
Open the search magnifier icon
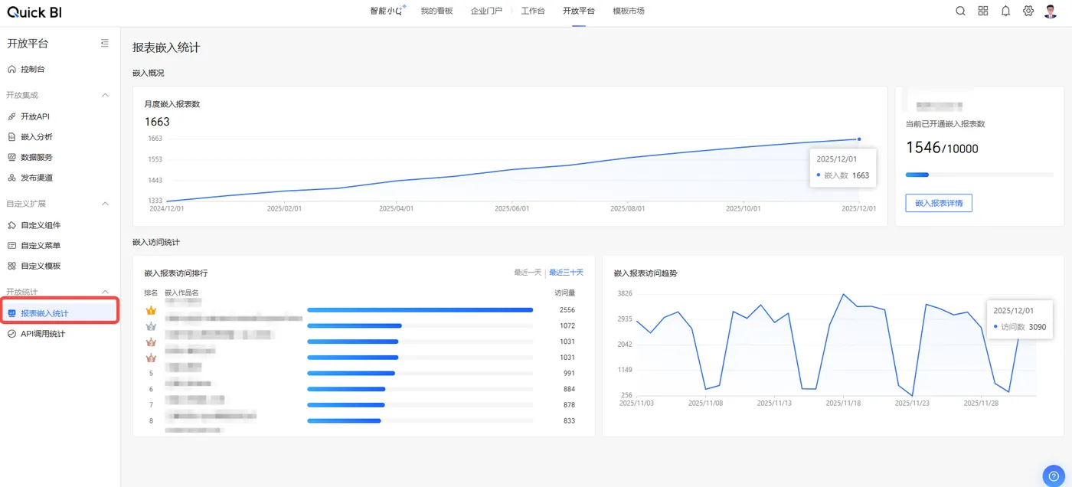click(960, 11)
